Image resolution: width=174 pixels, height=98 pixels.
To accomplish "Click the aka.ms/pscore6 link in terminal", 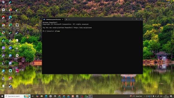I will tap(83, 28).
